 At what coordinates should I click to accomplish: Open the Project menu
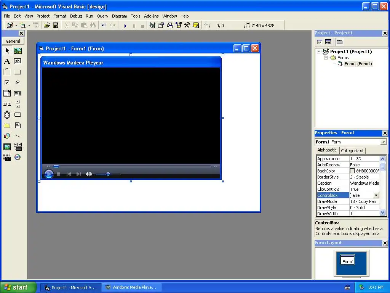pos(43,16)
